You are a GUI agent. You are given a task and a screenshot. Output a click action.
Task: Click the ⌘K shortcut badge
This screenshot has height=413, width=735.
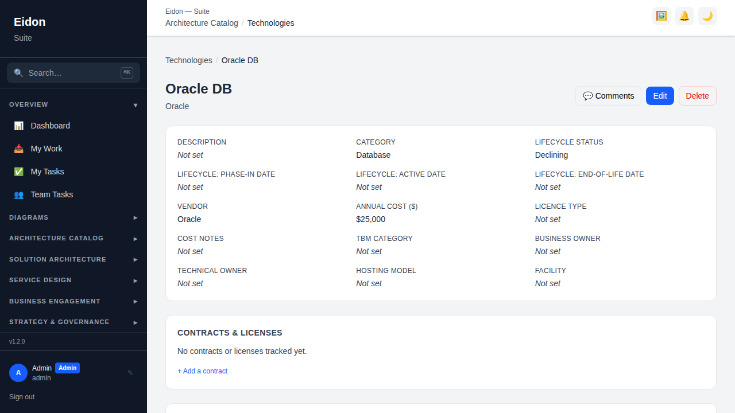pos(127,73)
